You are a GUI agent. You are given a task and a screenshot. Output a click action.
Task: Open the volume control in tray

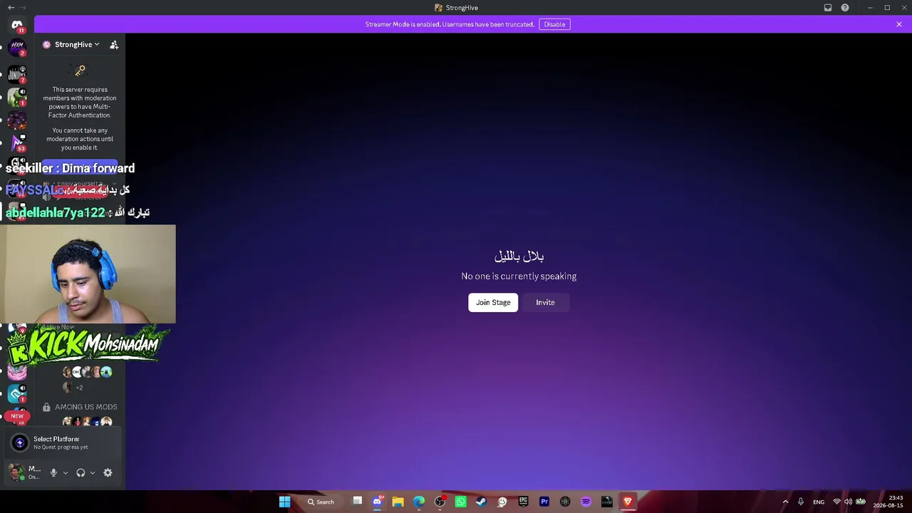(x=849, y=502)
